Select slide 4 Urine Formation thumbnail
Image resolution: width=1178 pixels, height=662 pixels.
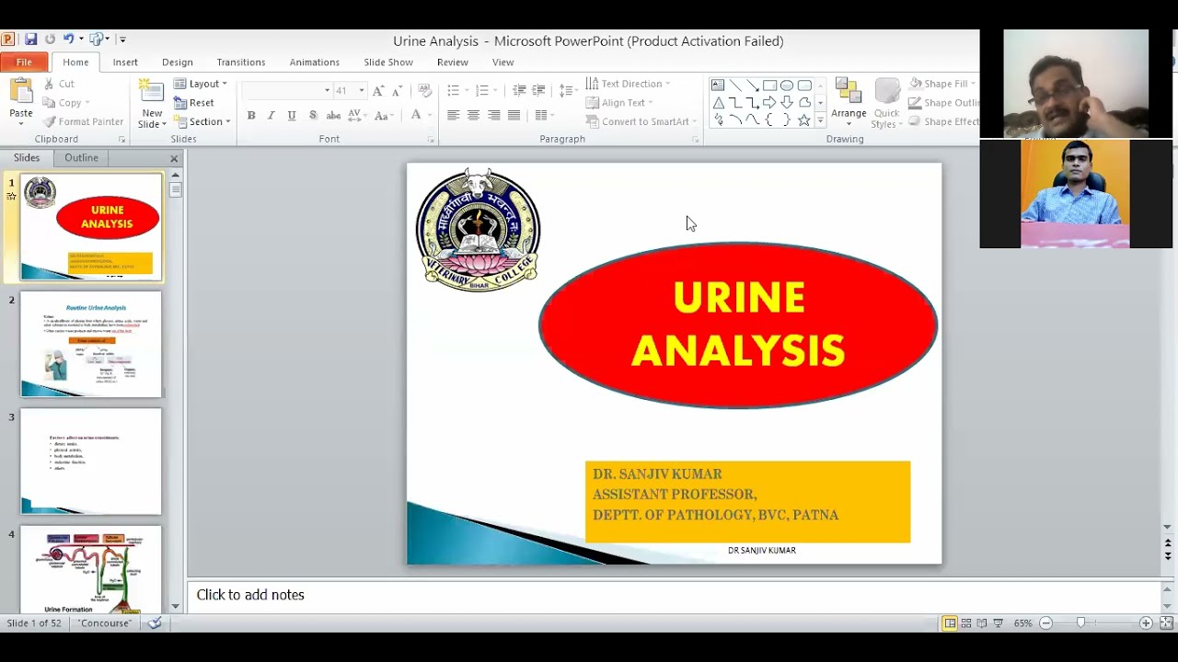pos(91,570)
